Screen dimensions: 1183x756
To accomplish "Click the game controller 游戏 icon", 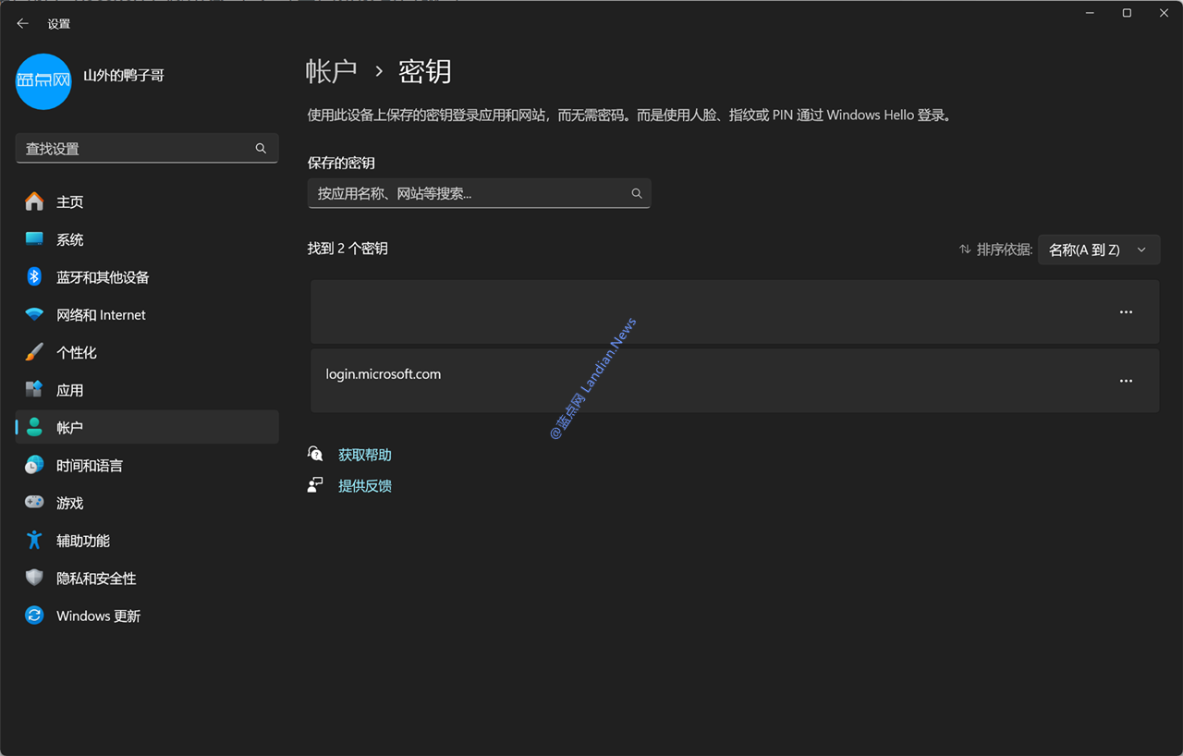I will pyautogui.click(x=34, y=503).
